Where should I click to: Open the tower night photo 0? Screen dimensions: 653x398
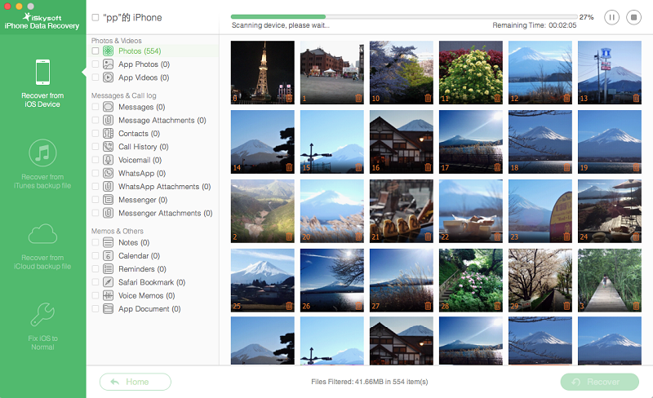[x=262, y=73]
